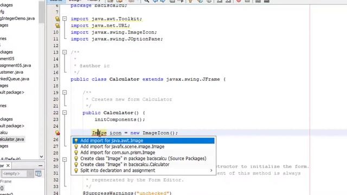The height and width of the screenshot is (195, 347).
Task: Minimize the Navigator panel
Action: click(40, 166)
